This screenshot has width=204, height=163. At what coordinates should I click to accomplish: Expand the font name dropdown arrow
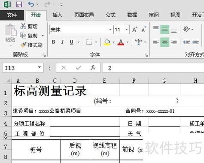[x=110, y=30]
